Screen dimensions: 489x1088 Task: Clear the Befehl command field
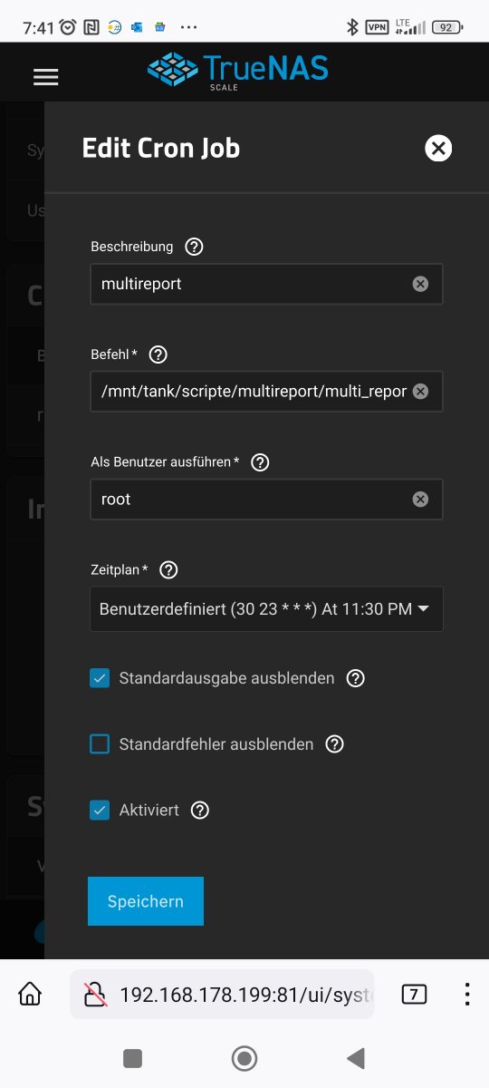[420, 392]
